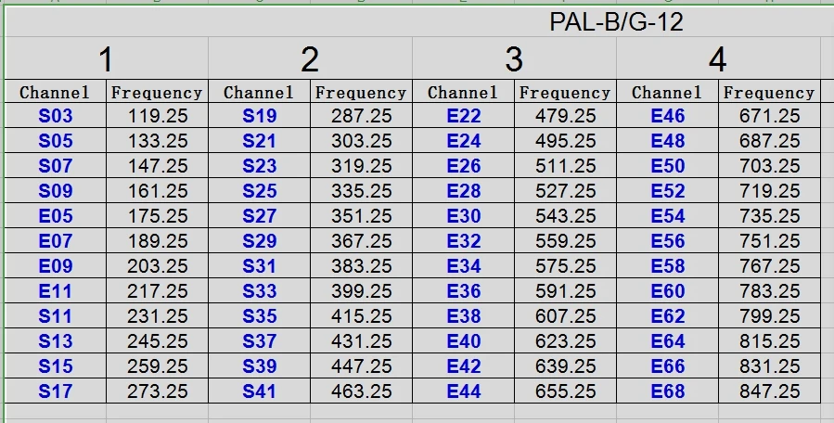Click the PAL-B/G-12 title cell
The width and height of the screenshot is (834, 423).
point(616,23)
